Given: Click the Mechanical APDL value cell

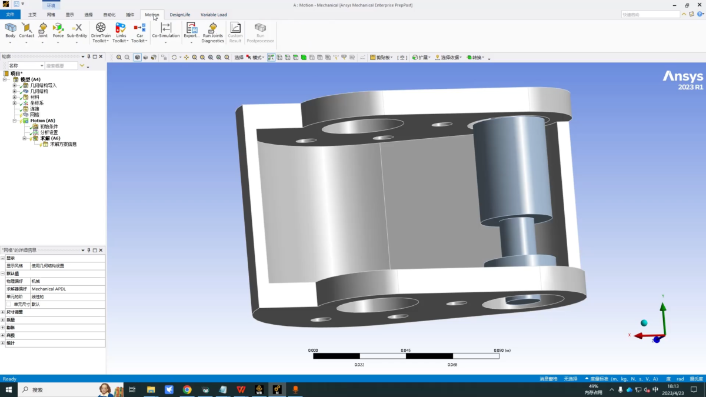Looking at the screenshot, I should point(68,289).
